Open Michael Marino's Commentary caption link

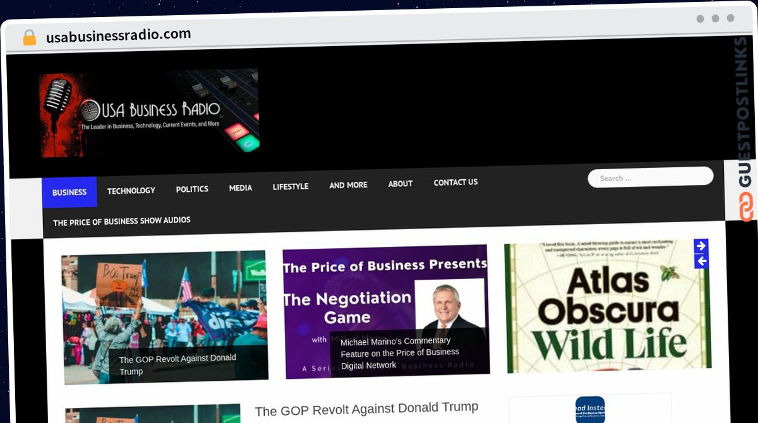pos(400,353)
